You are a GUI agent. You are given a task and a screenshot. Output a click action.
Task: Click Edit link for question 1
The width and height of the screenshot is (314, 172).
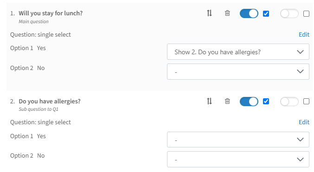(x=304, y=35)
